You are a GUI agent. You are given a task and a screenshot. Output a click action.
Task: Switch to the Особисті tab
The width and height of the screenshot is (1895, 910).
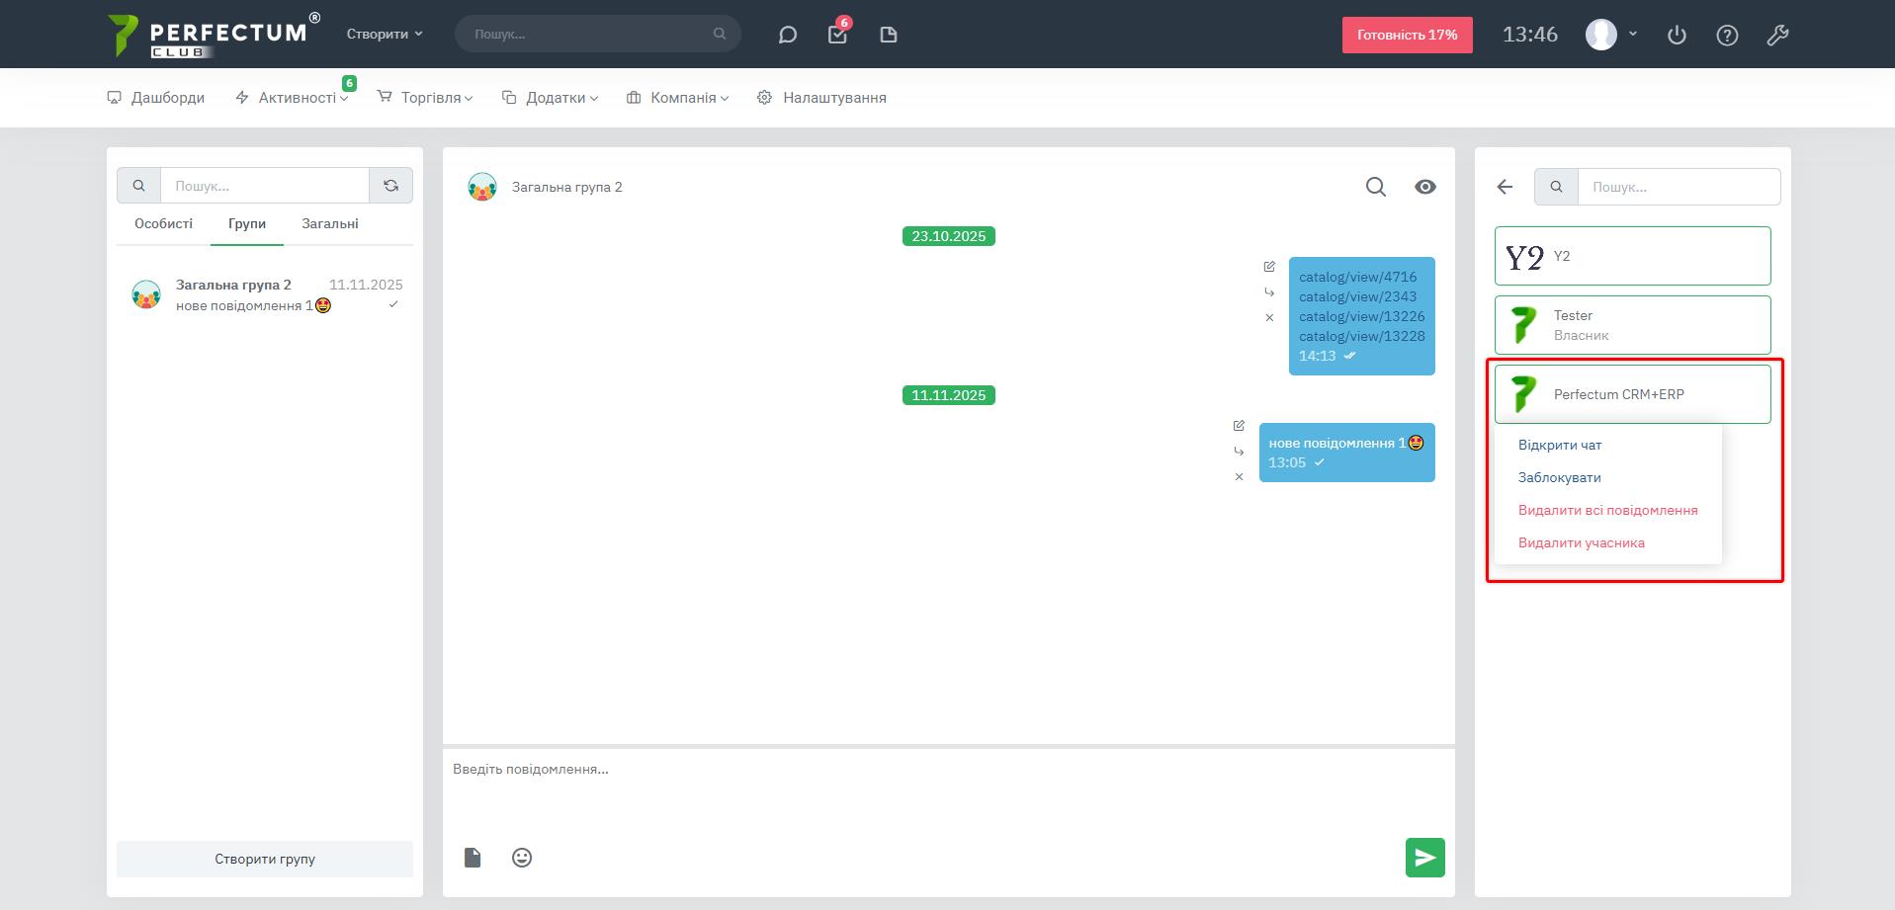(x=163, y=224)
